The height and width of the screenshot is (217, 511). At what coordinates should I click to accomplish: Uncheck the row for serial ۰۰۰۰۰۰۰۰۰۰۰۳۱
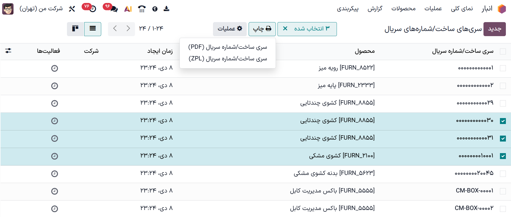pos(503,139)
